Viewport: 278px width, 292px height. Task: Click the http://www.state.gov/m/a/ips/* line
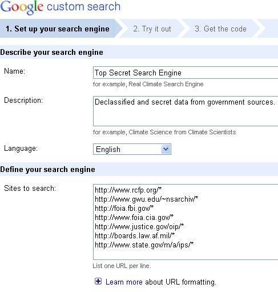(x=144, y=245)
